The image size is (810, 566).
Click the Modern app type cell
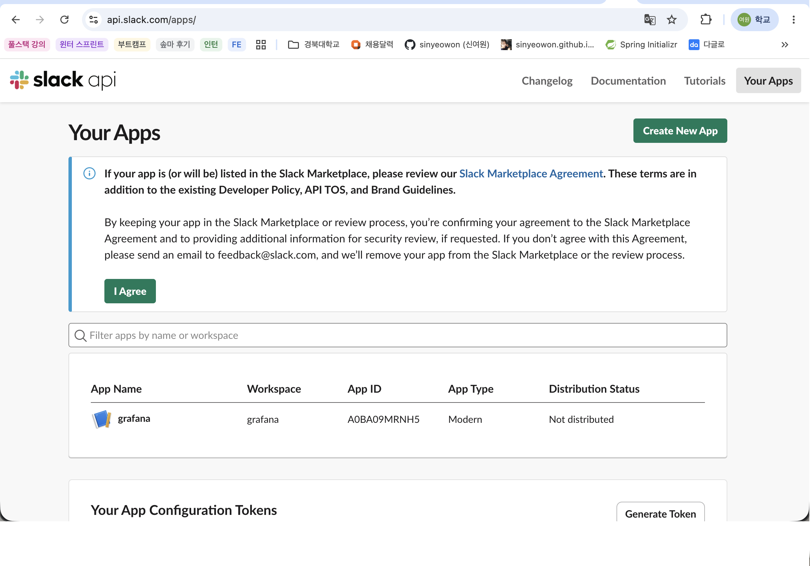465,419
